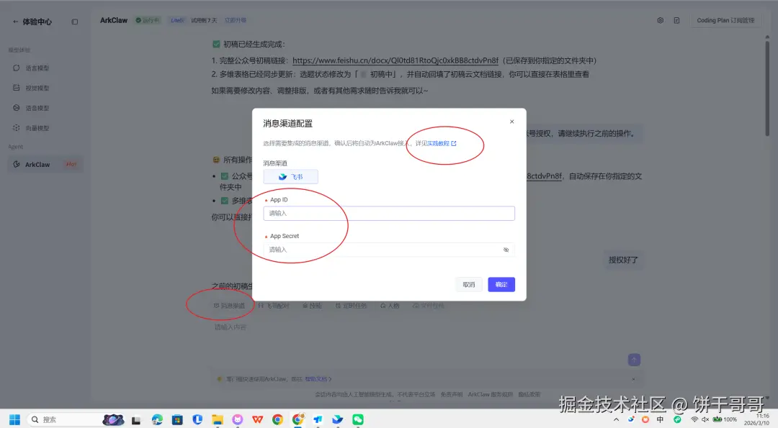
Task: Open WPS Office from taskbar
Action: [257, 419]
